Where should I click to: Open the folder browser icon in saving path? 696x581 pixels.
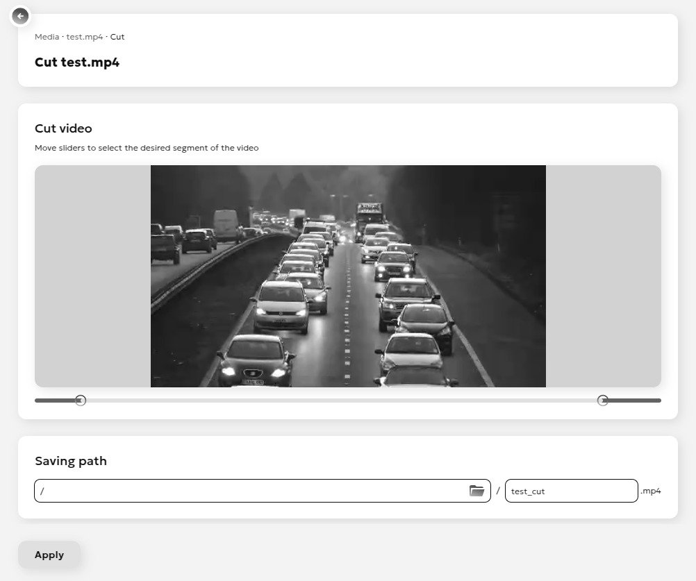[477, 491]
